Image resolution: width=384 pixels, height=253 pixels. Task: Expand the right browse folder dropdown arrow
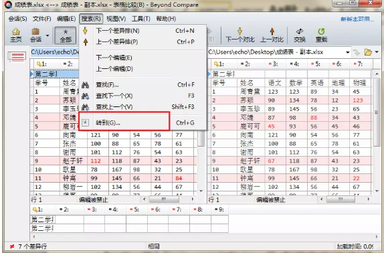pos(377,52)
